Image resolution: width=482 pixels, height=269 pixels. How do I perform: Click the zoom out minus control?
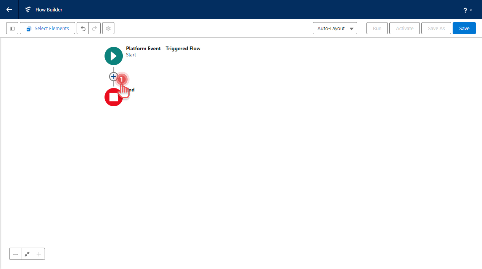[15, 253]
